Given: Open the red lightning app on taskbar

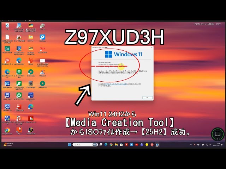Looking at the screenshot, I should click(x=126, y=145).
